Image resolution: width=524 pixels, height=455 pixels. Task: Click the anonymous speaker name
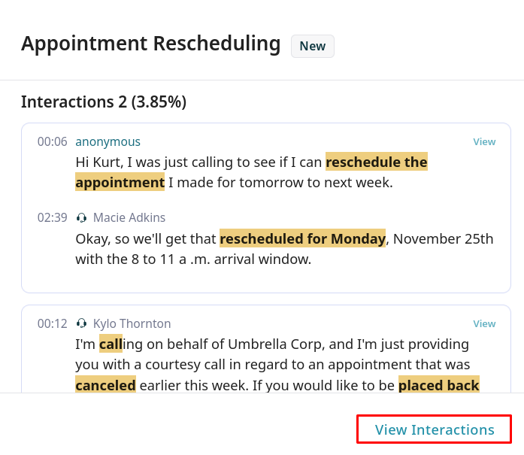108,141
